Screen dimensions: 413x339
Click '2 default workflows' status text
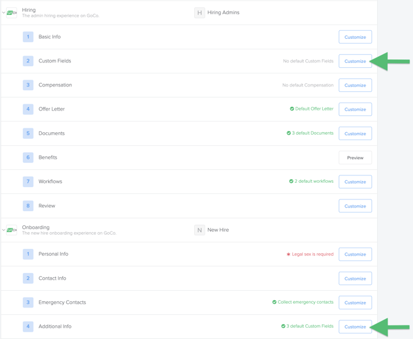[314, 182]
